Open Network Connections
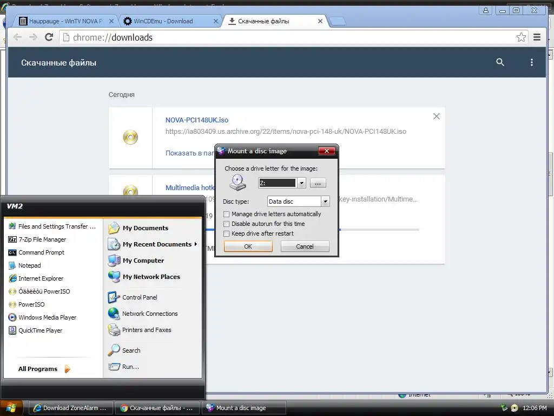This screenshot has height=416, width=554. [143, 314]
